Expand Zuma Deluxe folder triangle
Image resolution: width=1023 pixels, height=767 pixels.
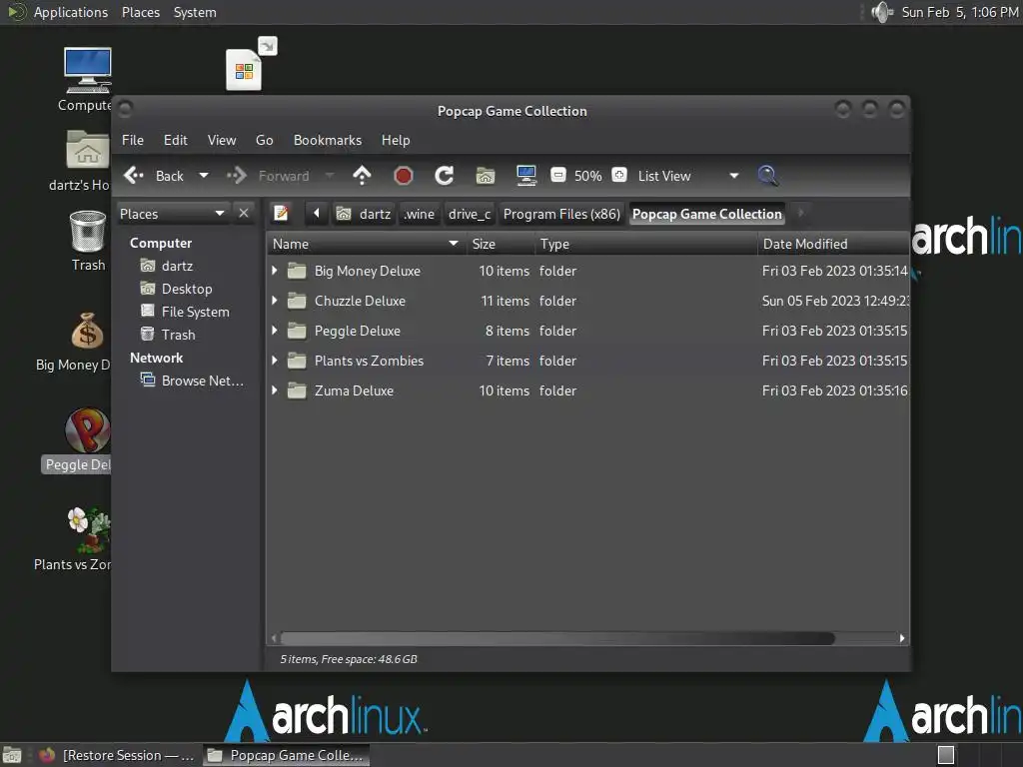(275, 390)
